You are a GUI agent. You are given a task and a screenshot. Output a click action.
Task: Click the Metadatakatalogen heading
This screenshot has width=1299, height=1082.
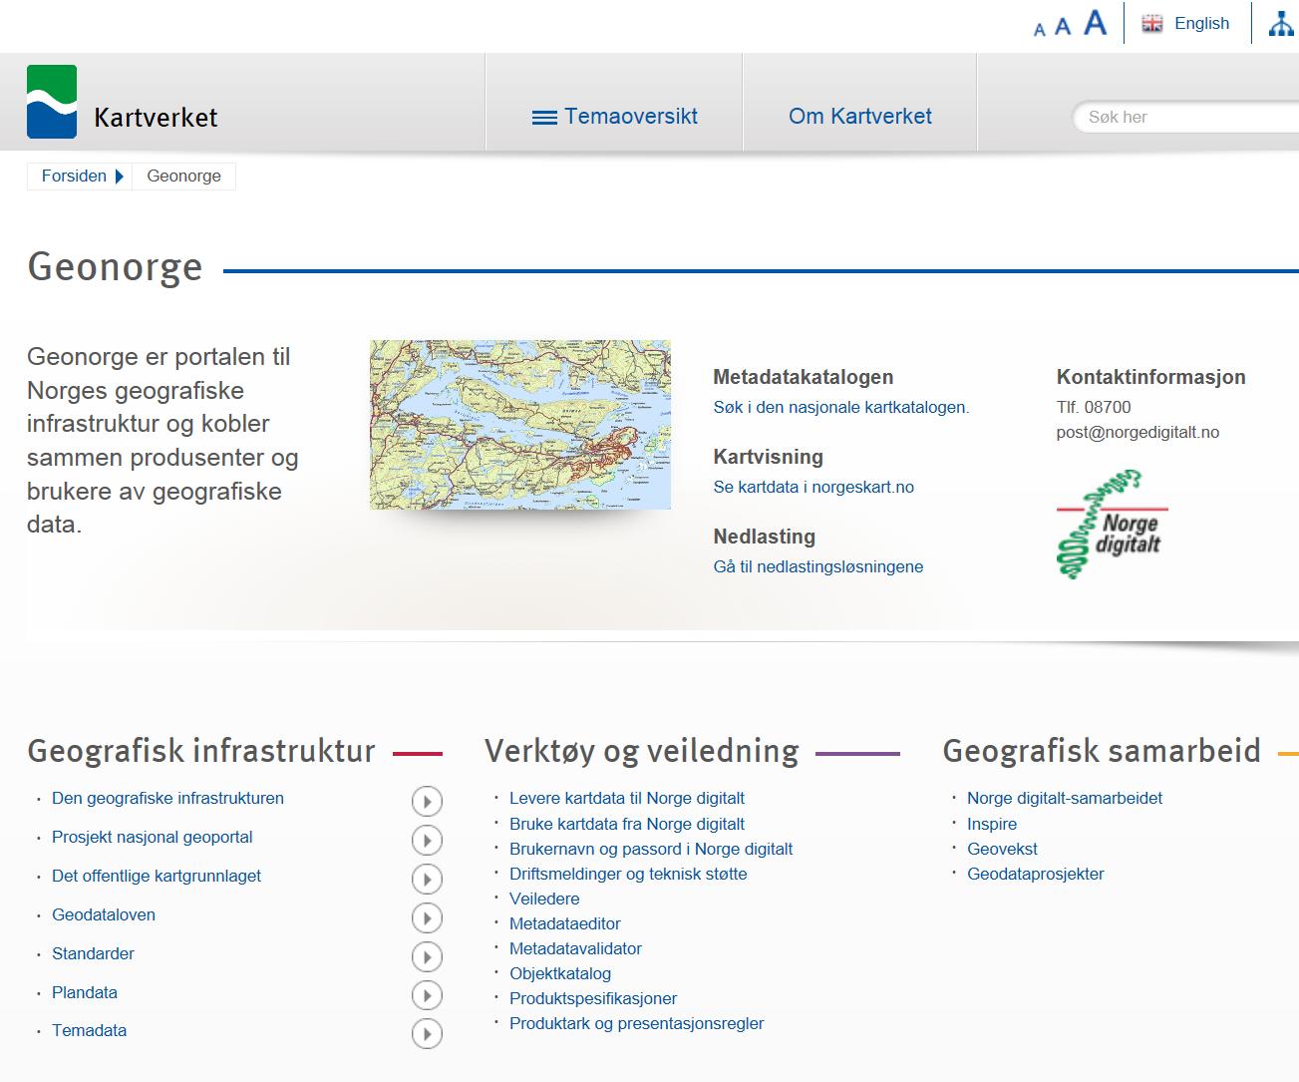pos(804,377)
